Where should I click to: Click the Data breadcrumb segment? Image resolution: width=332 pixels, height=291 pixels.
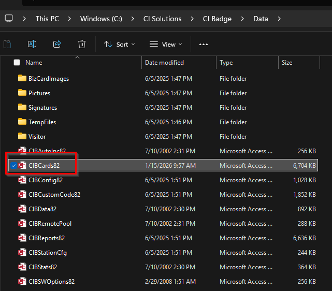(261, 19)
